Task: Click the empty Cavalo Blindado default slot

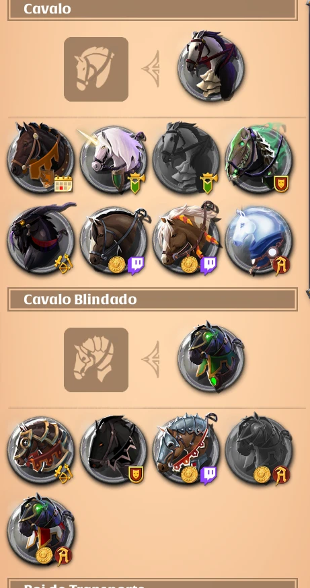Action: 96,360
